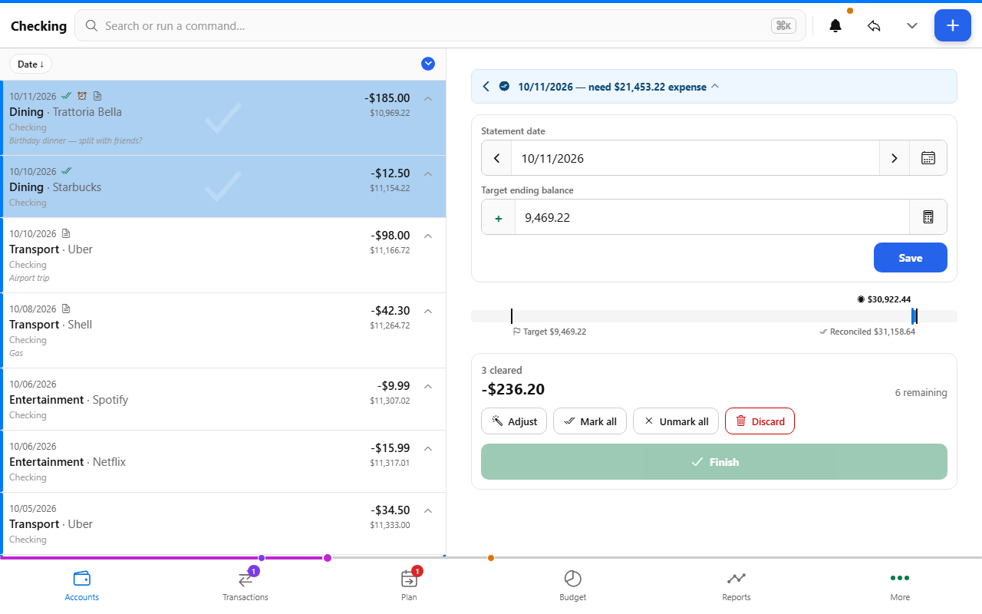Step statement date to previous day
Screen dimensions: 982x614
(x=496, y=158)
